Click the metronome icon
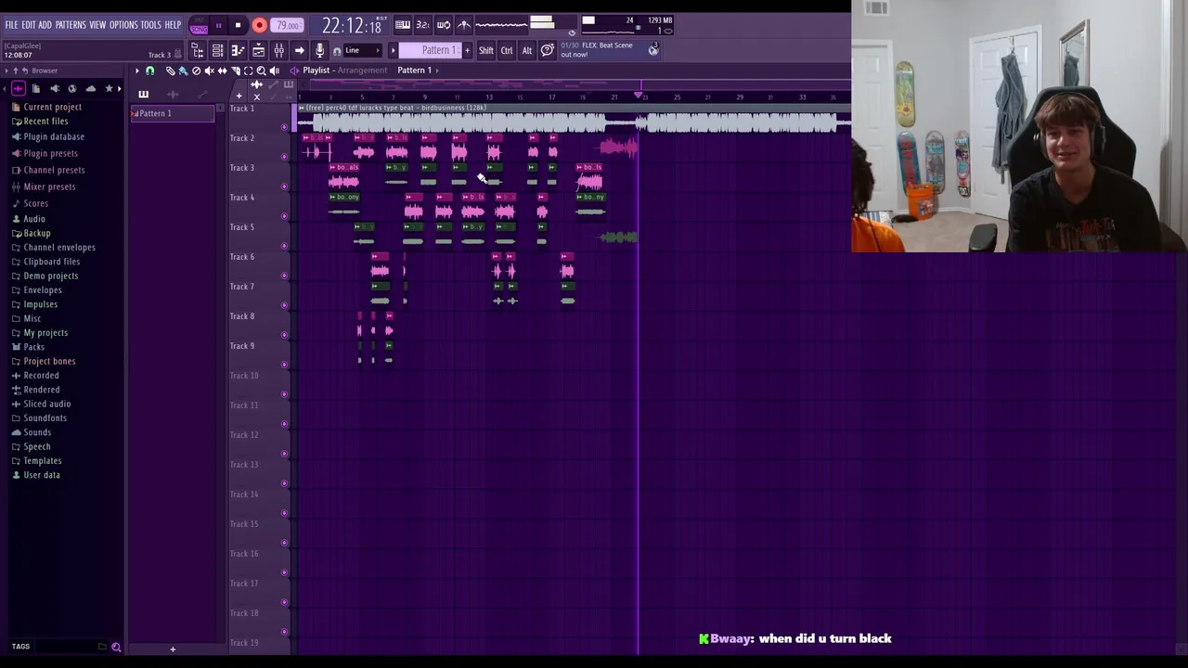 click(464, 25)
